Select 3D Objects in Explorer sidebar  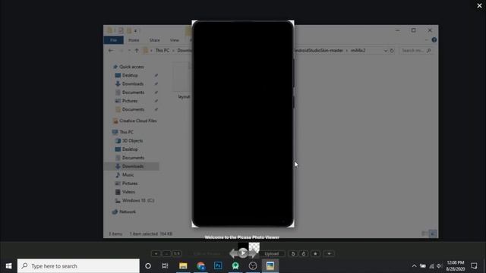(132, 141)
